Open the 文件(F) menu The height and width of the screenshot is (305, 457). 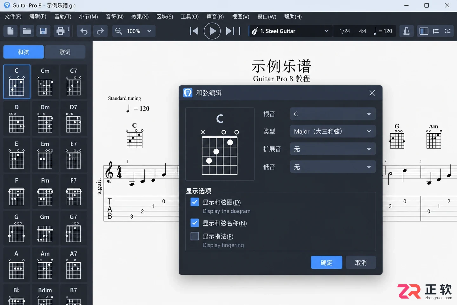[13, 17]
